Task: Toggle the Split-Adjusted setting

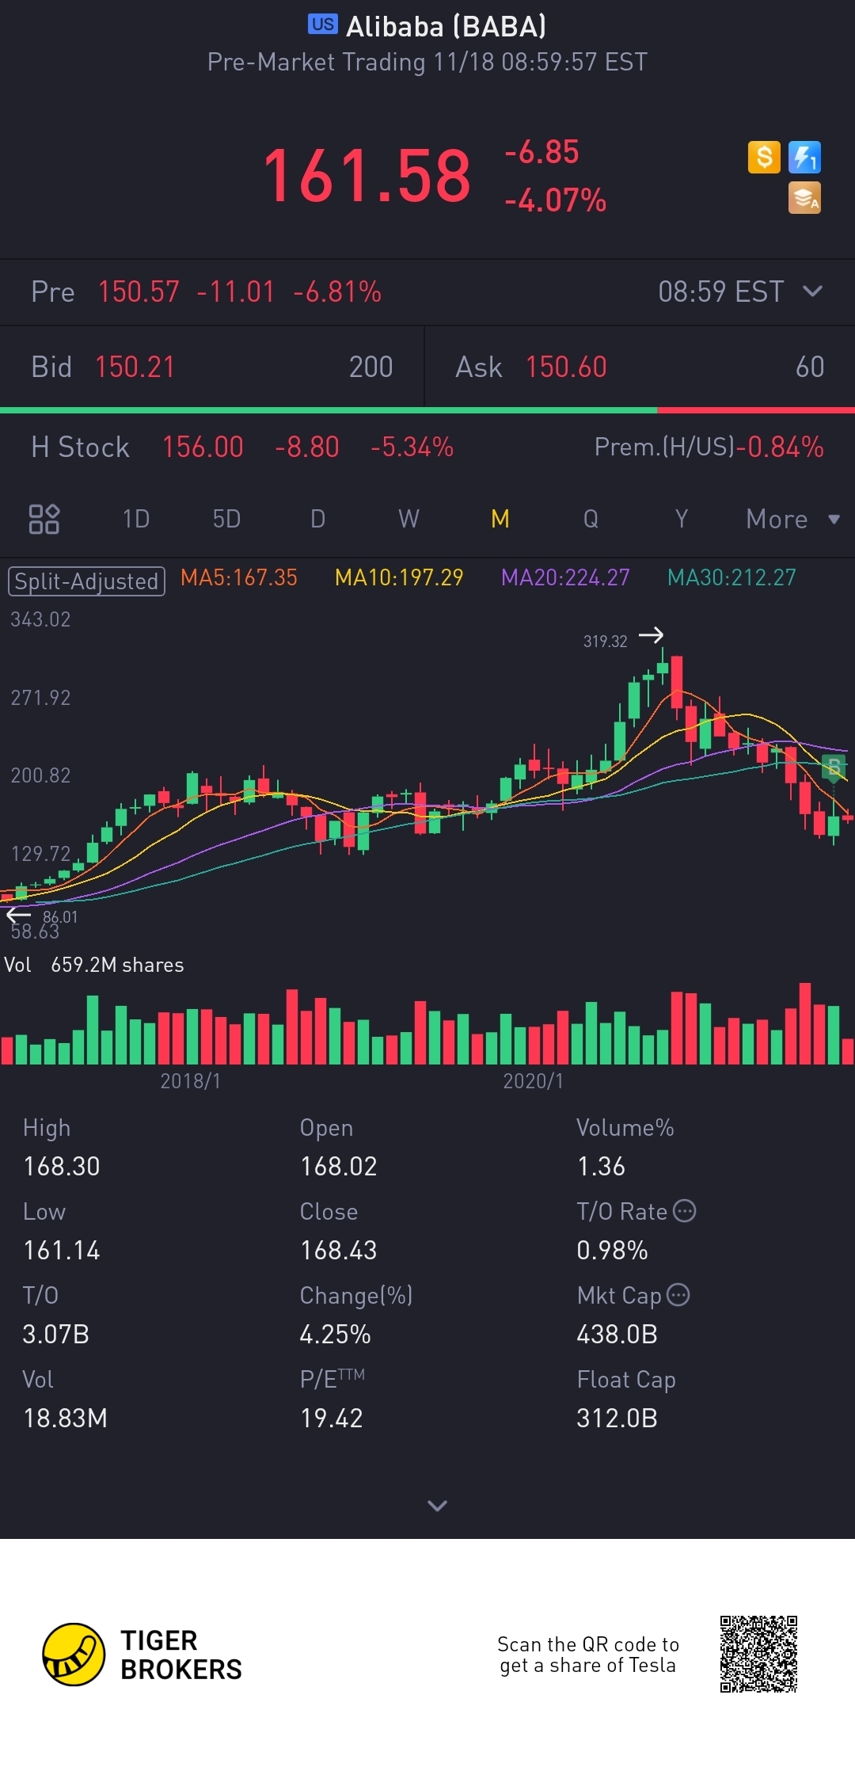Action: pos(86,581)
